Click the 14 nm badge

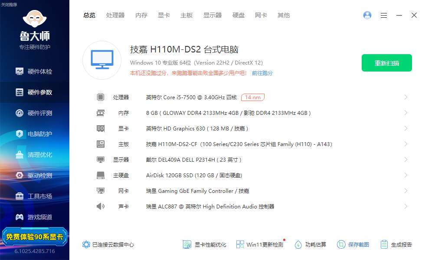click(x=252, y=97)
